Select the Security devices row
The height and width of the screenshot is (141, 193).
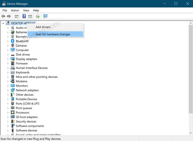tap(26, 121)
